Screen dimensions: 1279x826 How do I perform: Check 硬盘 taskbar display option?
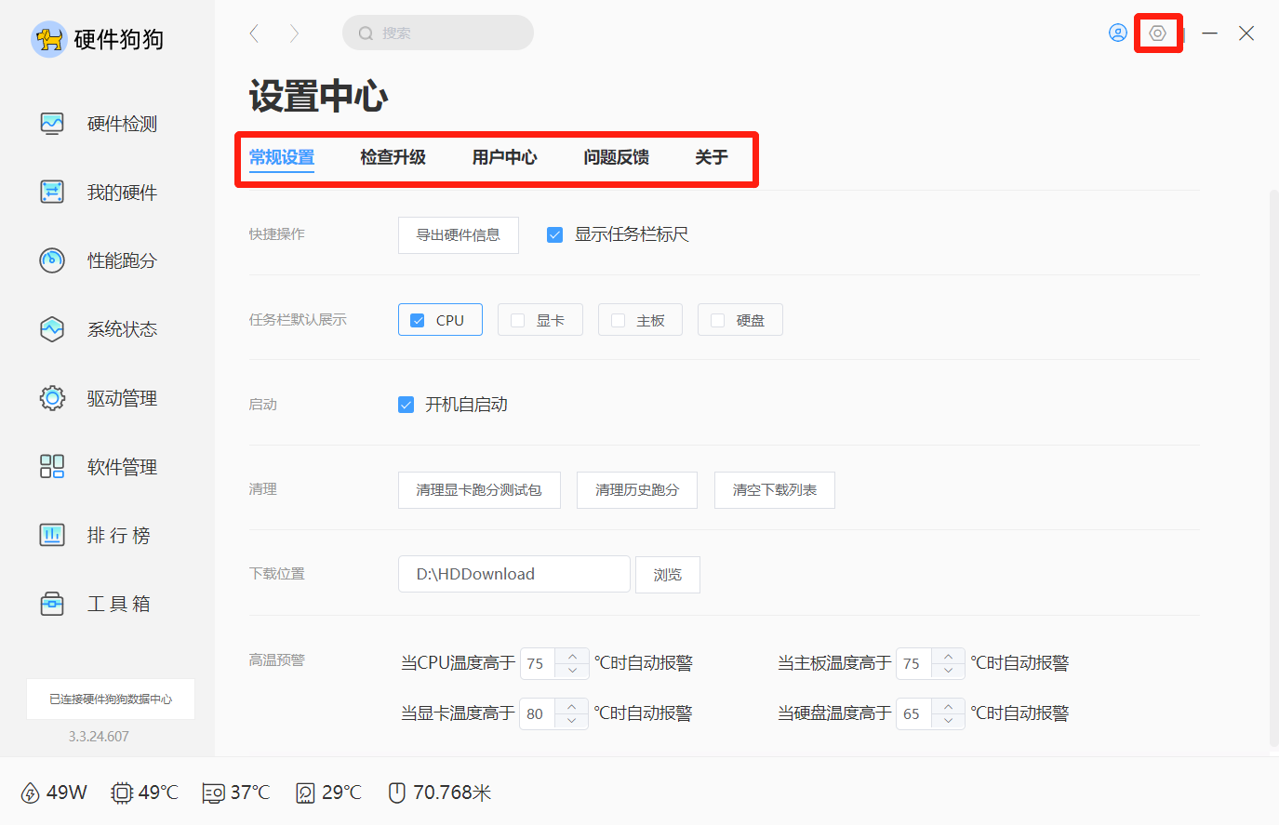[717, 320]
